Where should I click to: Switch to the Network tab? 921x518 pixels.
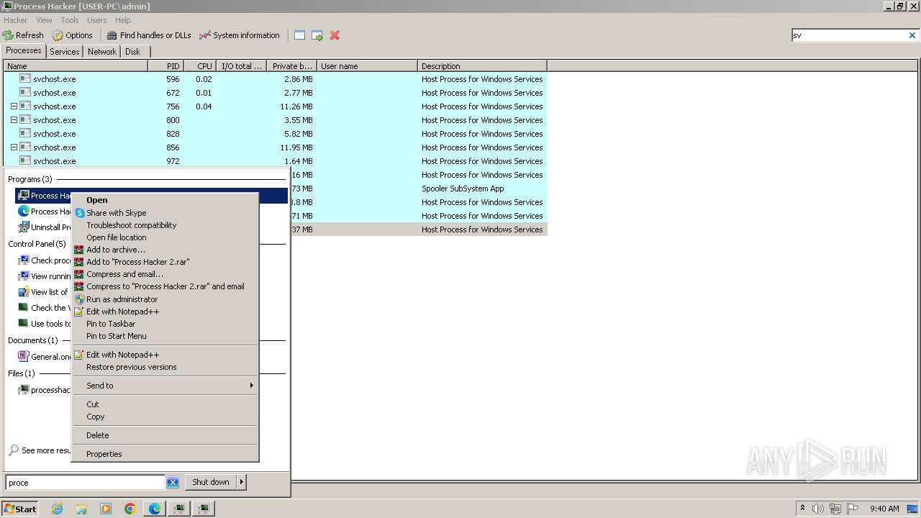click(102, 52)
